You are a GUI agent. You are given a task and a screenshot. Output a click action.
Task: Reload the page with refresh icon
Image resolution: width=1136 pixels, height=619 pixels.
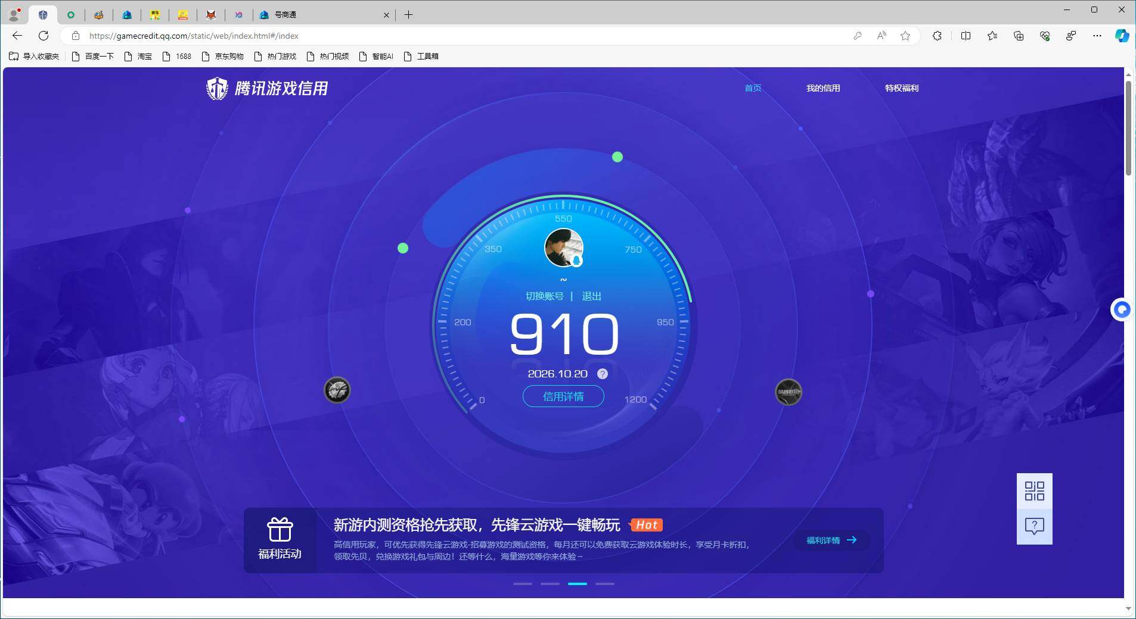pyautogui.click(x=44, y=36)
